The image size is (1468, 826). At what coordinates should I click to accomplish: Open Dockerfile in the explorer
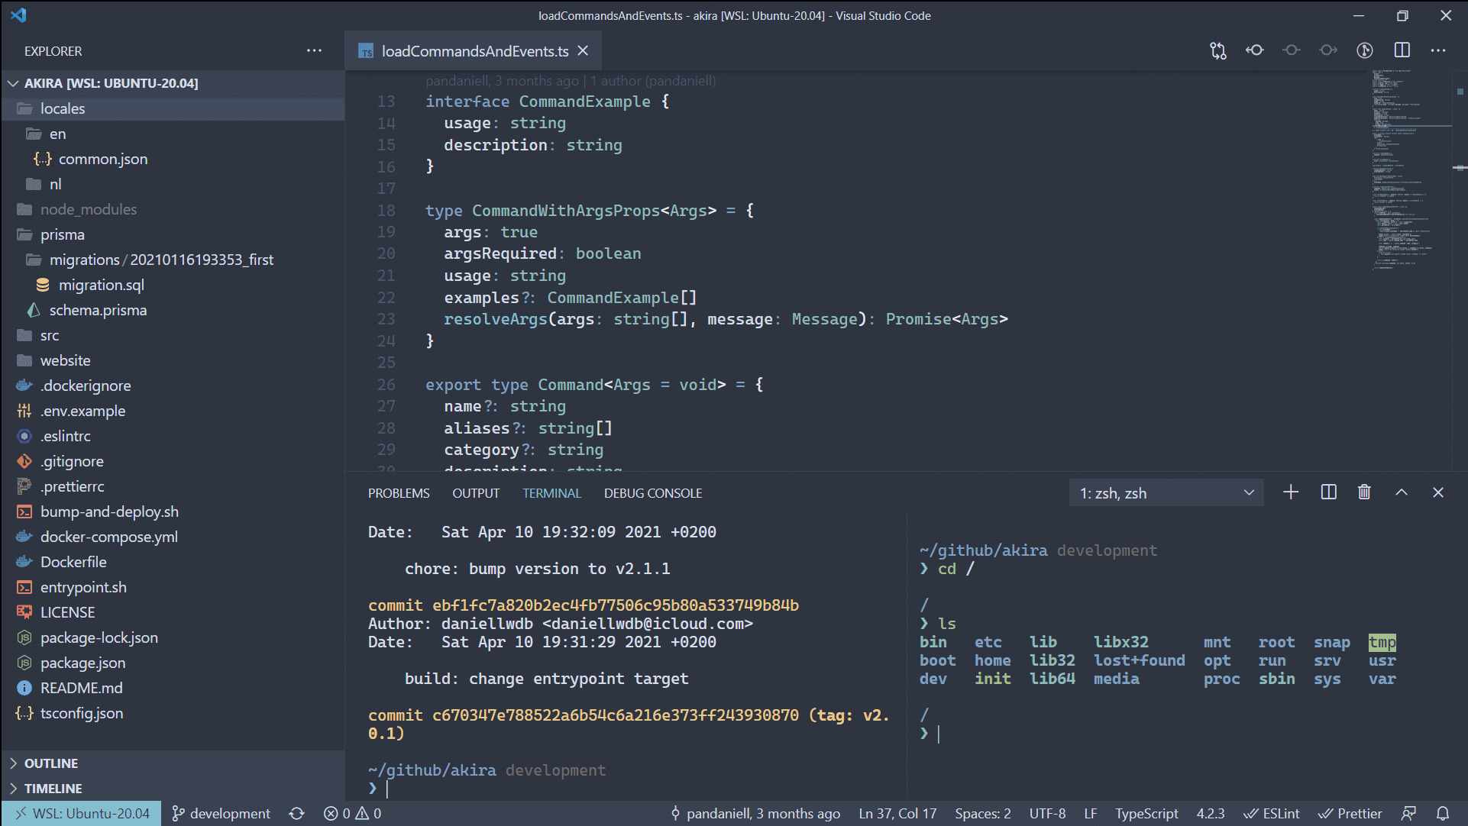coord(173,562)
